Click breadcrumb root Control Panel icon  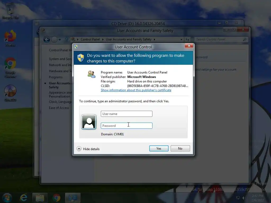73,39
